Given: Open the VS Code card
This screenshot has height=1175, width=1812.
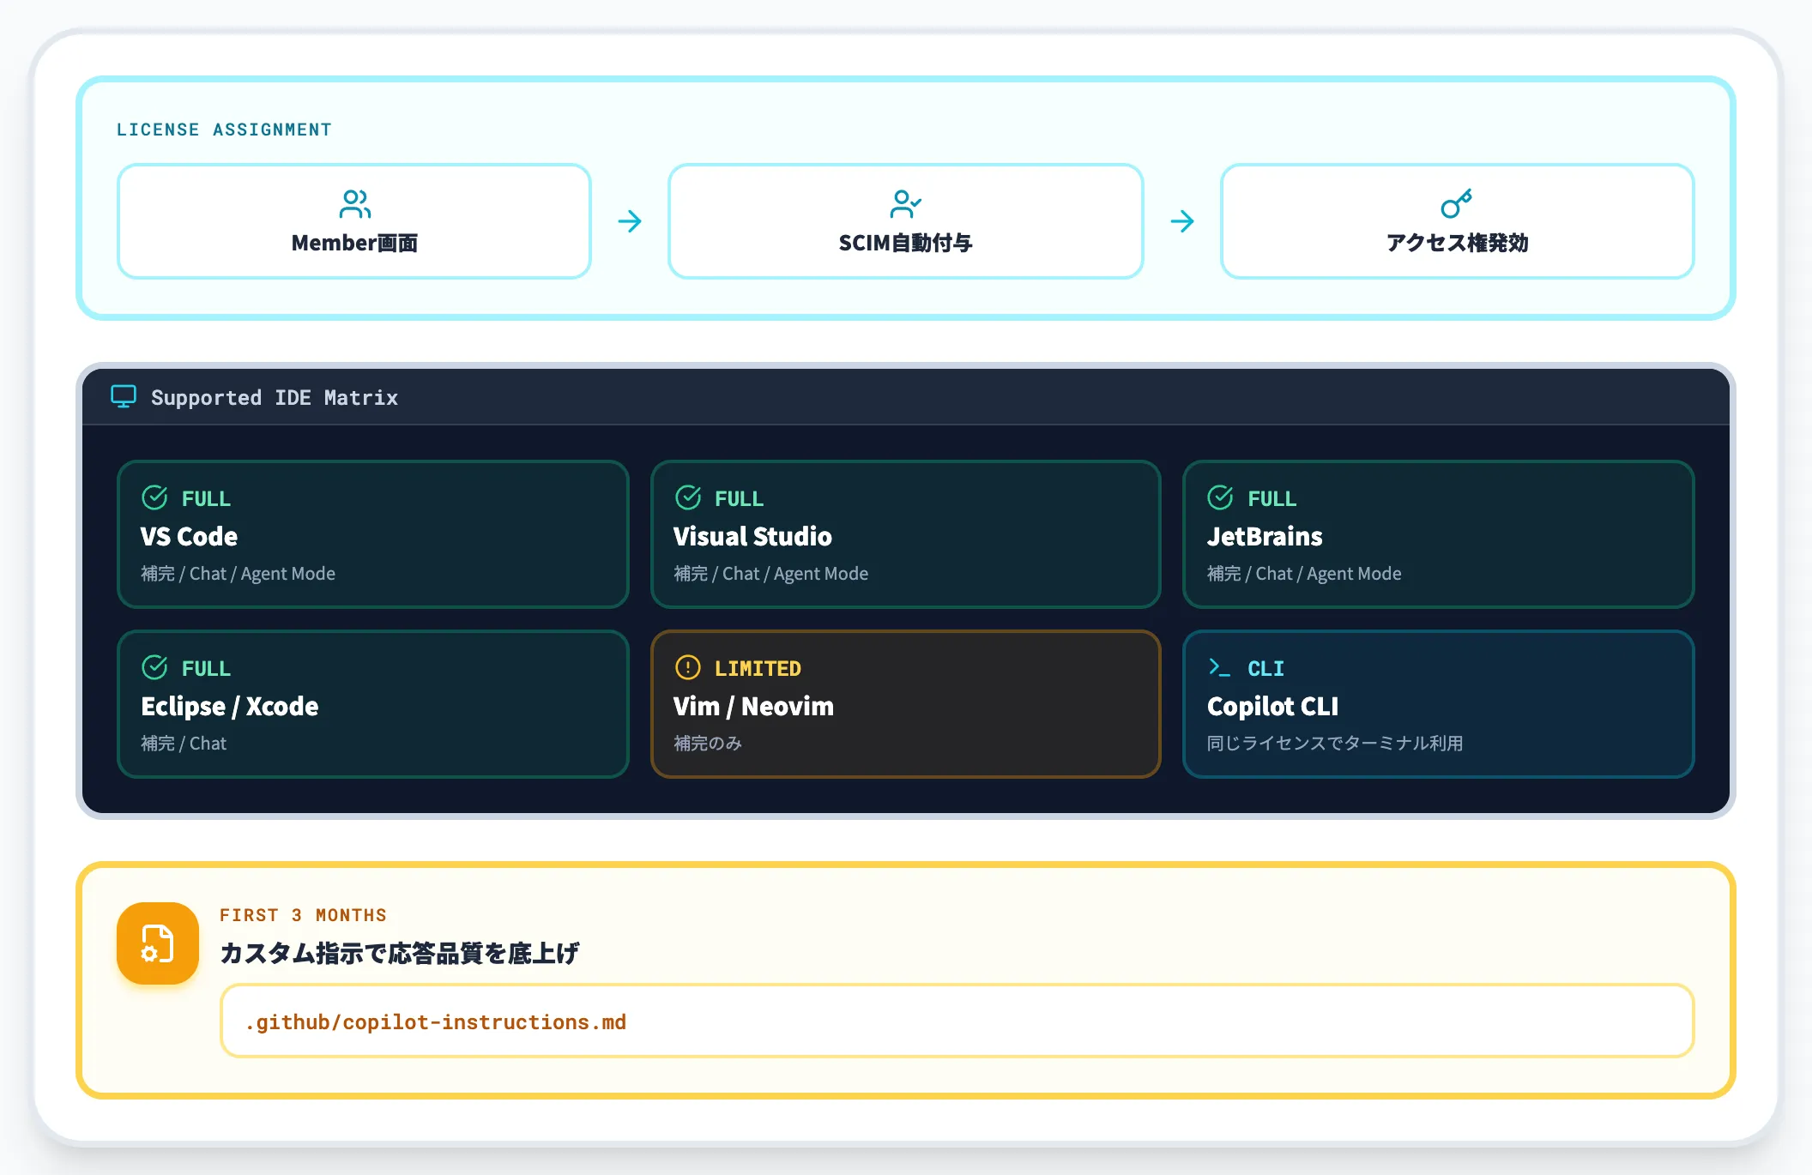Looking at the screenshot, I should tap(373, 534).
